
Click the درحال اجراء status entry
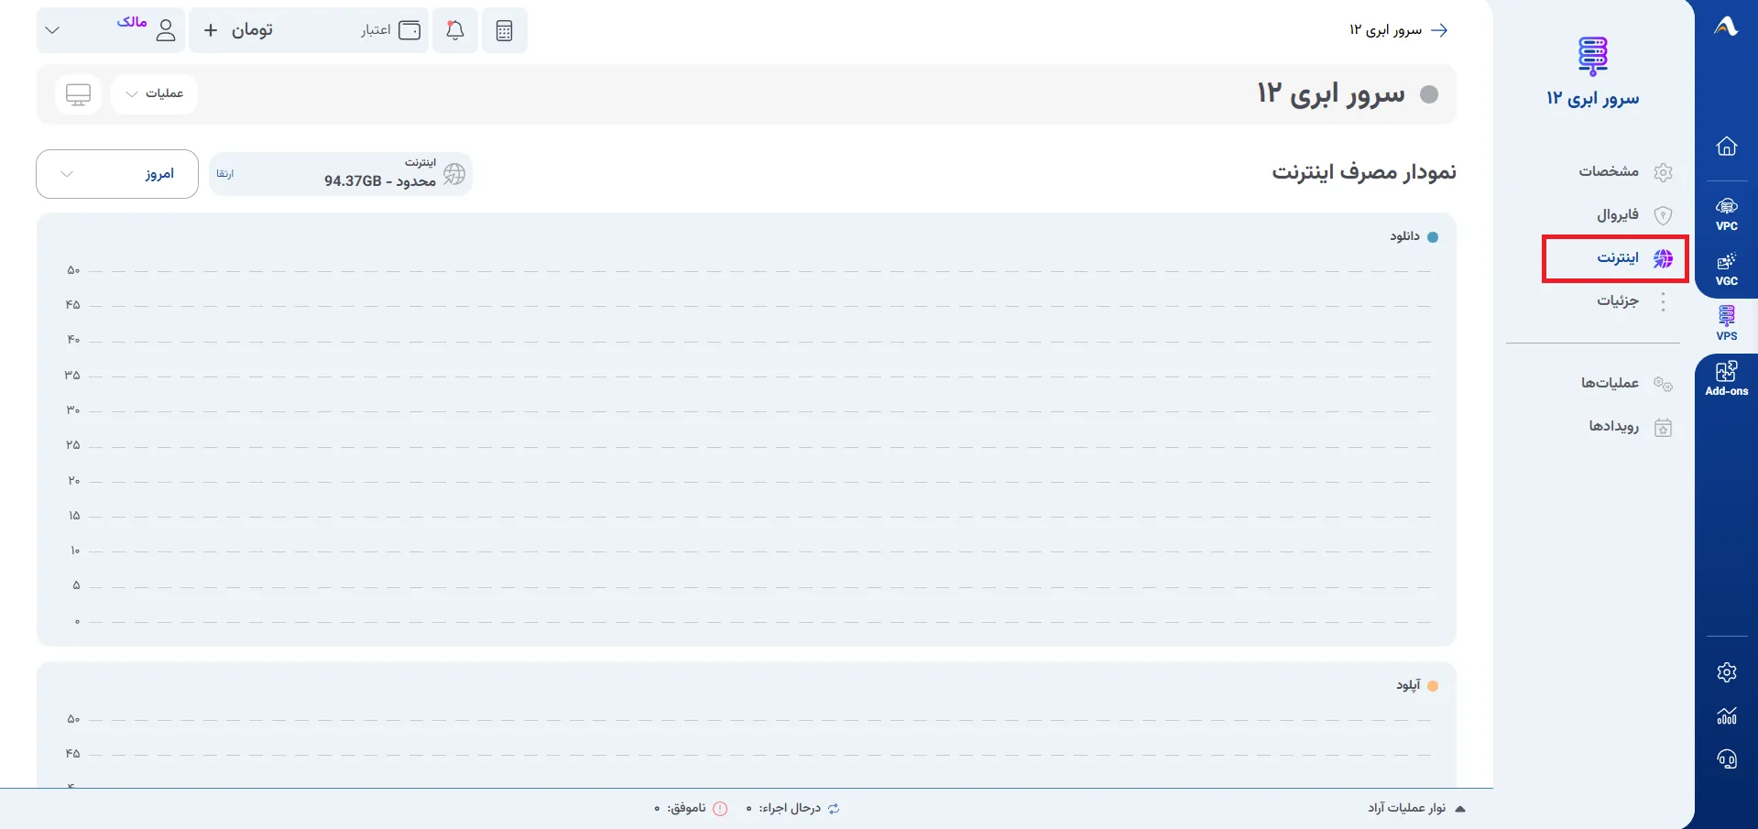[793, 808]
